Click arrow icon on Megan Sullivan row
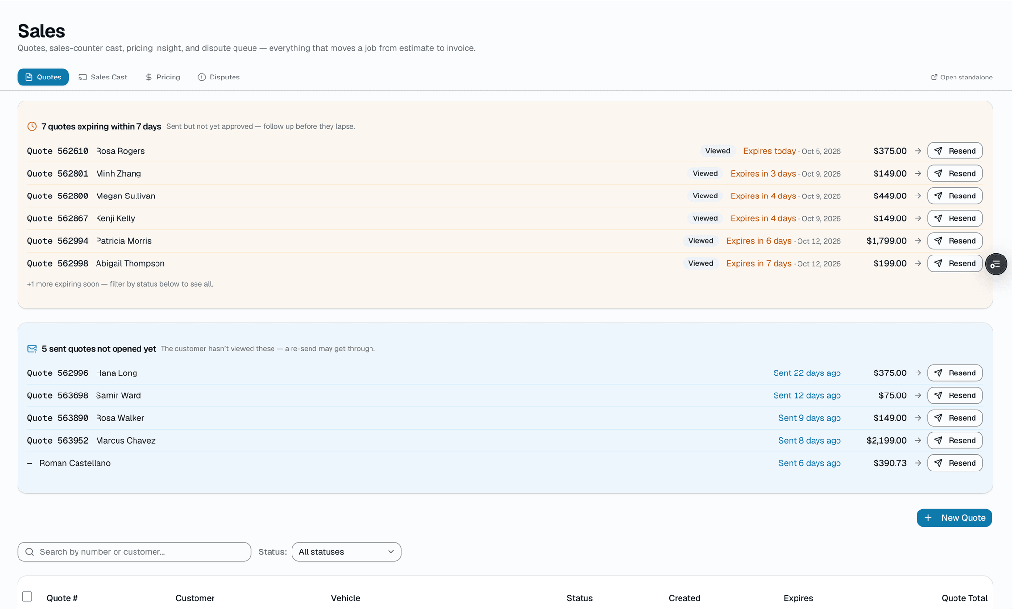 pyautogui.click(x=918, y=196)
